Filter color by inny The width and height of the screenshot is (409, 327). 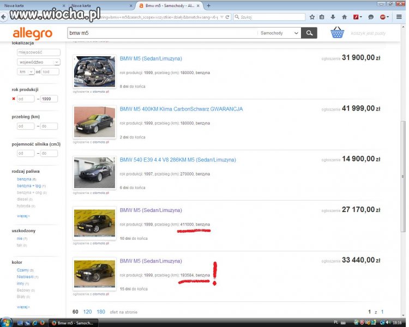pyautogui.click(x=20, y=283)
